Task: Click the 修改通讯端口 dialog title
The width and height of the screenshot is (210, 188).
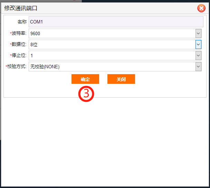Action: coord(20,8)
